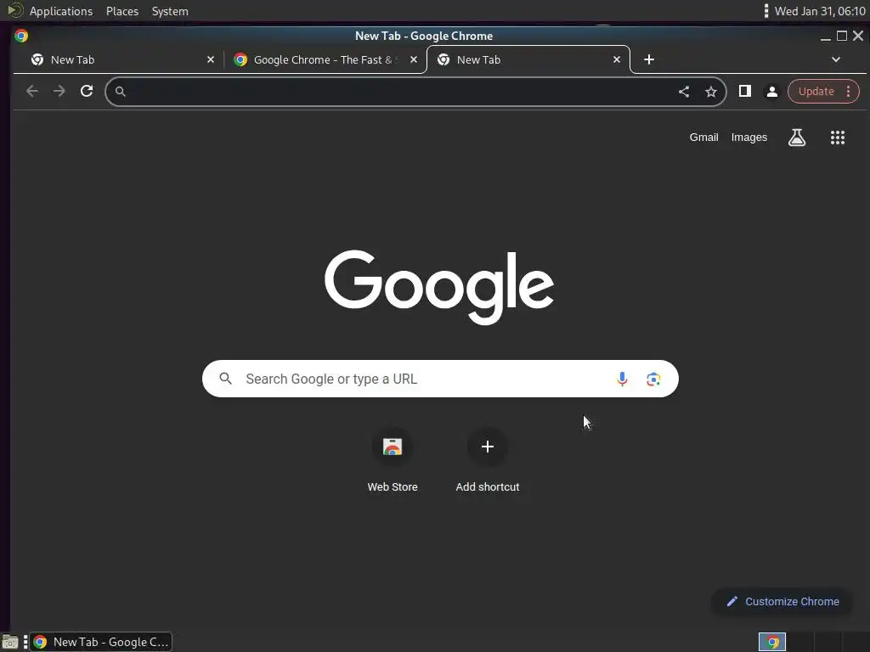This screenshot has height=652, width=870.
Task: Click Customize Chrome button
Action: (782, 602)
